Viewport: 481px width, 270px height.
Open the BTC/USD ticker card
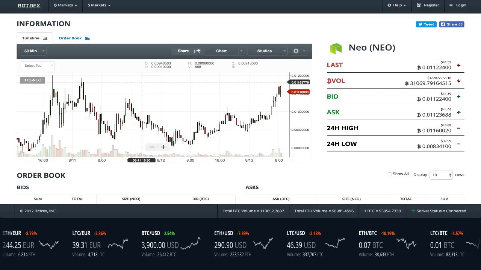click(171, 244)
